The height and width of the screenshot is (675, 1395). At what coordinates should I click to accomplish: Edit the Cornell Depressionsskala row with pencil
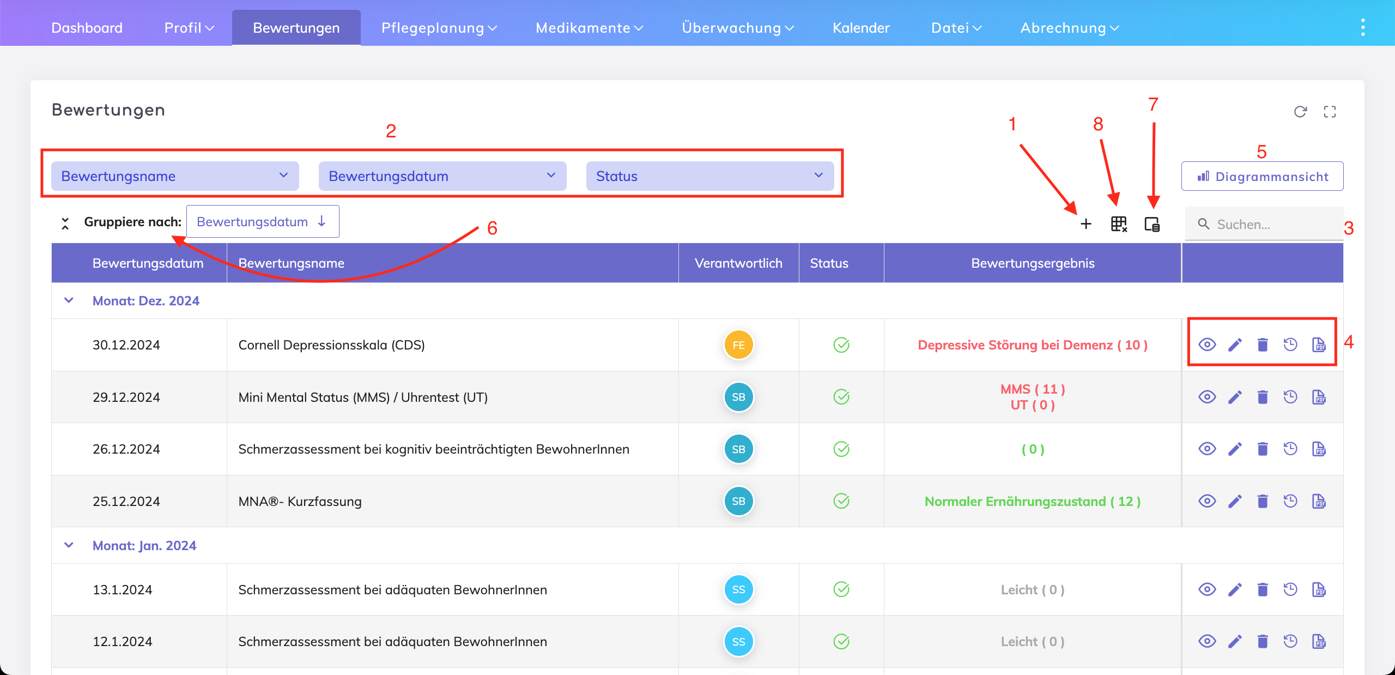click(1235, 345)
